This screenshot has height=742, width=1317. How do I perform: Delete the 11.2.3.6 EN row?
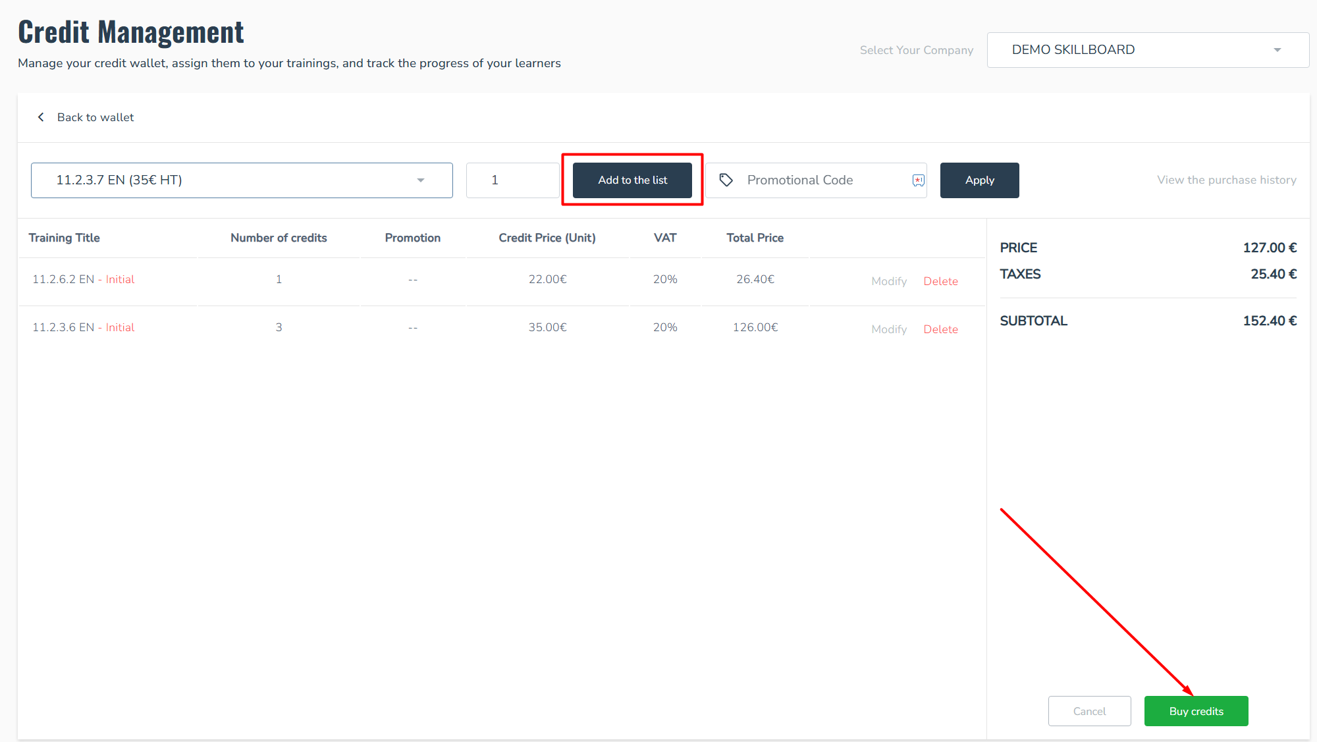940,329
